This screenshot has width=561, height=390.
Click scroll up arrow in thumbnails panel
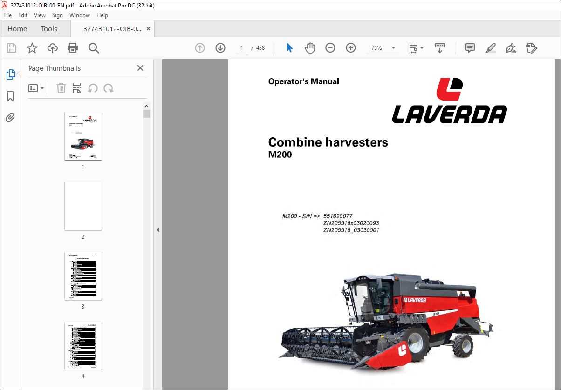pos(146,106)
